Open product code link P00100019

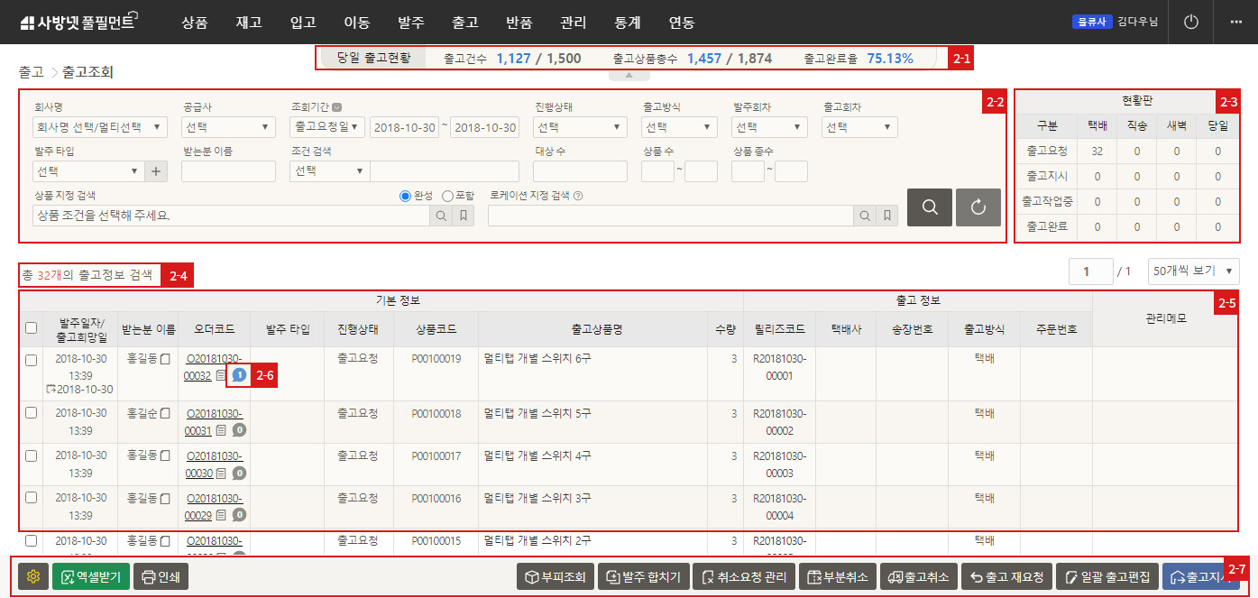coord(436,359)
